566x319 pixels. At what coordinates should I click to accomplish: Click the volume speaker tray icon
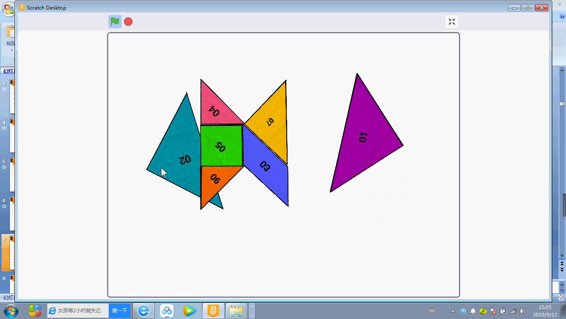point(522,311)
